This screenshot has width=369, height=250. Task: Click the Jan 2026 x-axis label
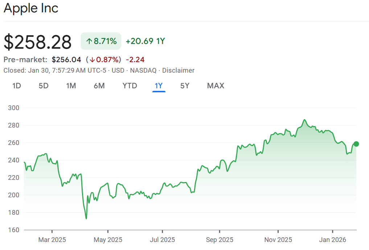[333, 240]
